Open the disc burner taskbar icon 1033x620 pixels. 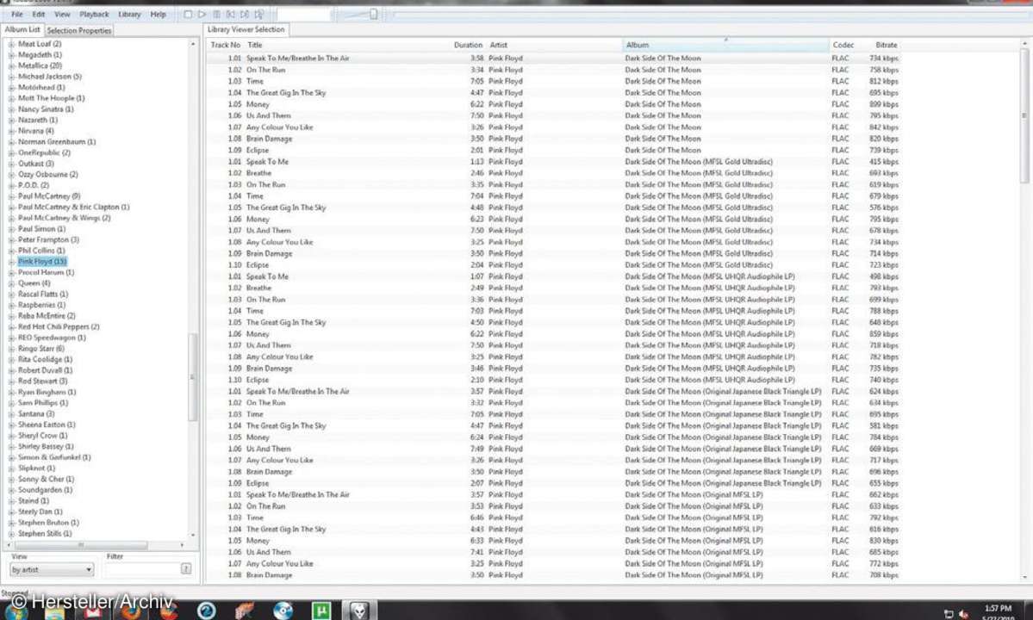click(x=283, y=611)
